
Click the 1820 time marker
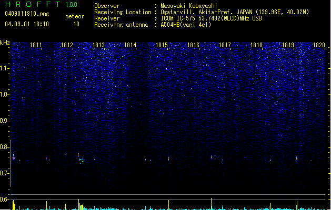pyautogui.click(x=319, y=45)
